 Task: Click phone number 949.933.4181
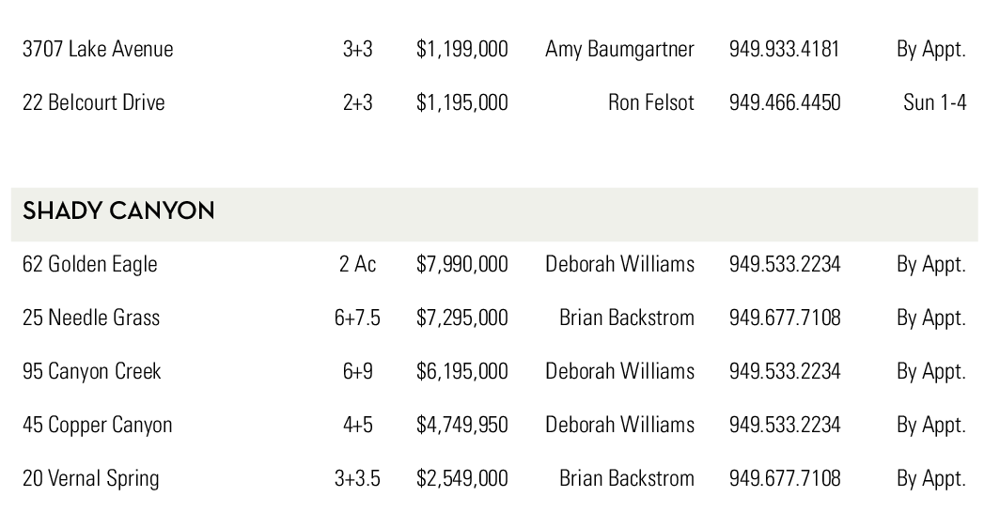click(784, 49)
